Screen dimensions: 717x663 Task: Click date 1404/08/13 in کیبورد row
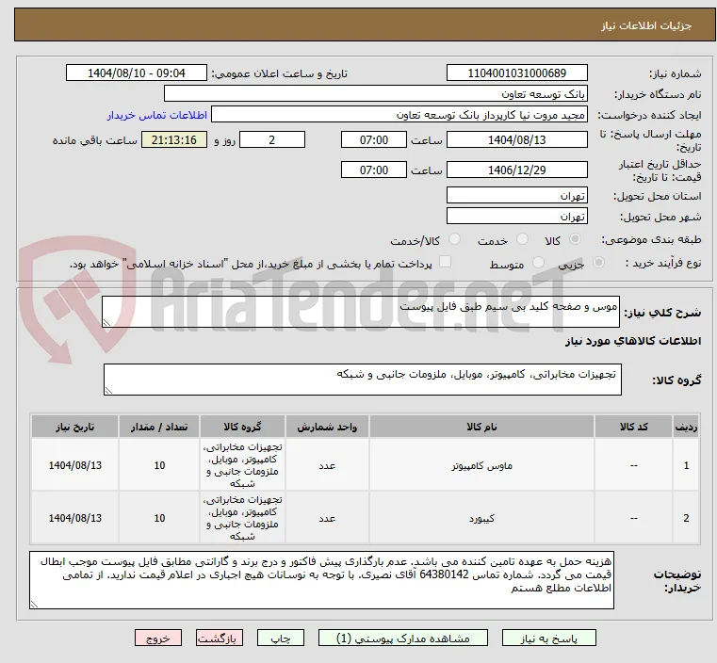click(x=75, y=518)
